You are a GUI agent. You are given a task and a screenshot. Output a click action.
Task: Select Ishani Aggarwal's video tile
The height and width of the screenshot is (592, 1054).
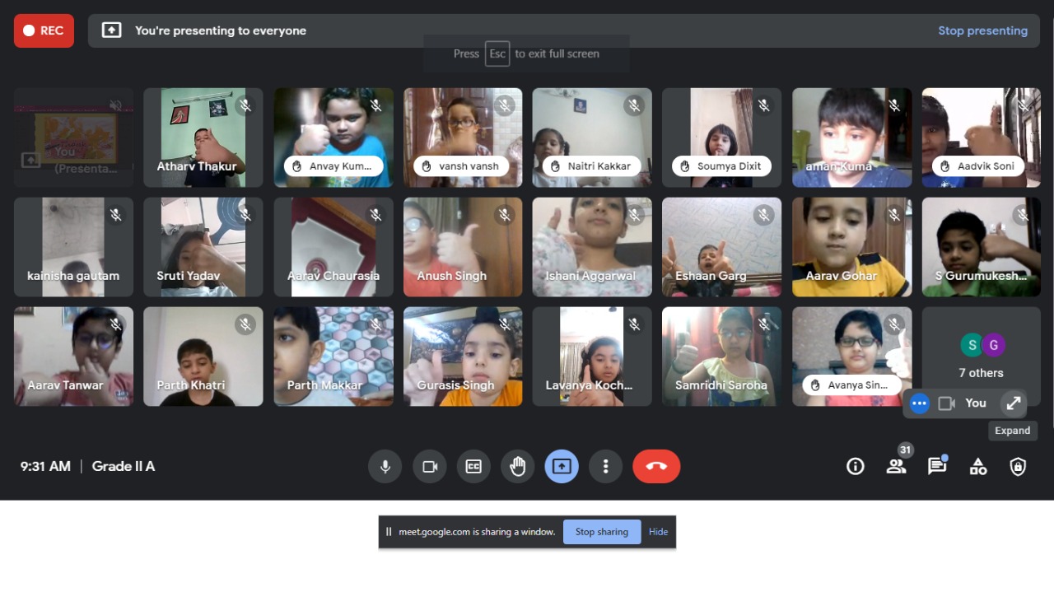pos(591,247)
